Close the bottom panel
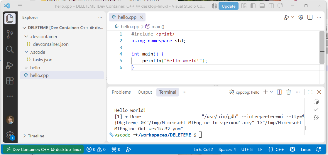 click(x=319, y=92)
